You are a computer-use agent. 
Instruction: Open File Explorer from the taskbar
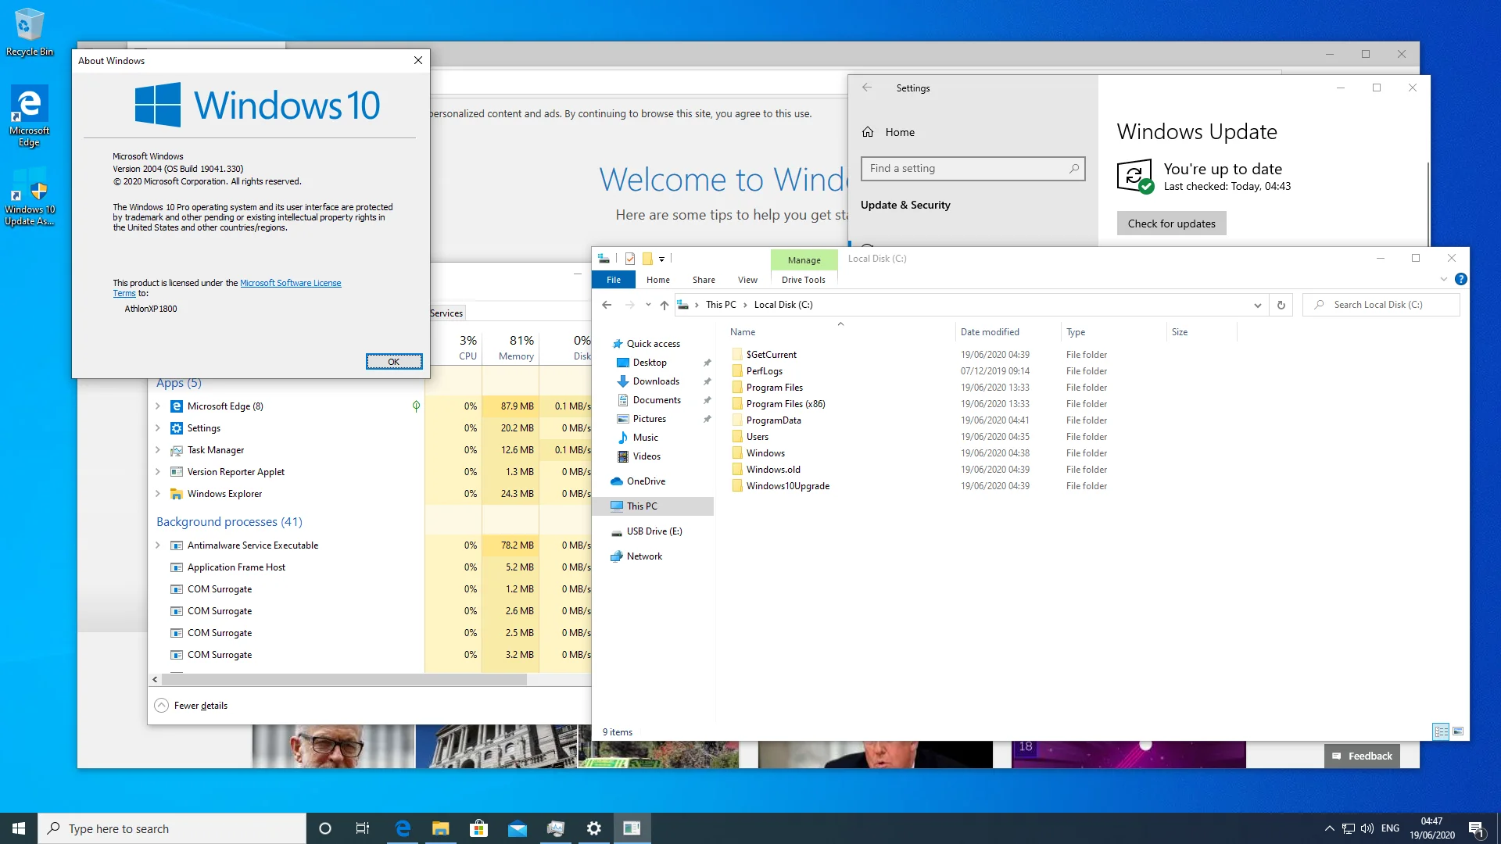(441, 828)
